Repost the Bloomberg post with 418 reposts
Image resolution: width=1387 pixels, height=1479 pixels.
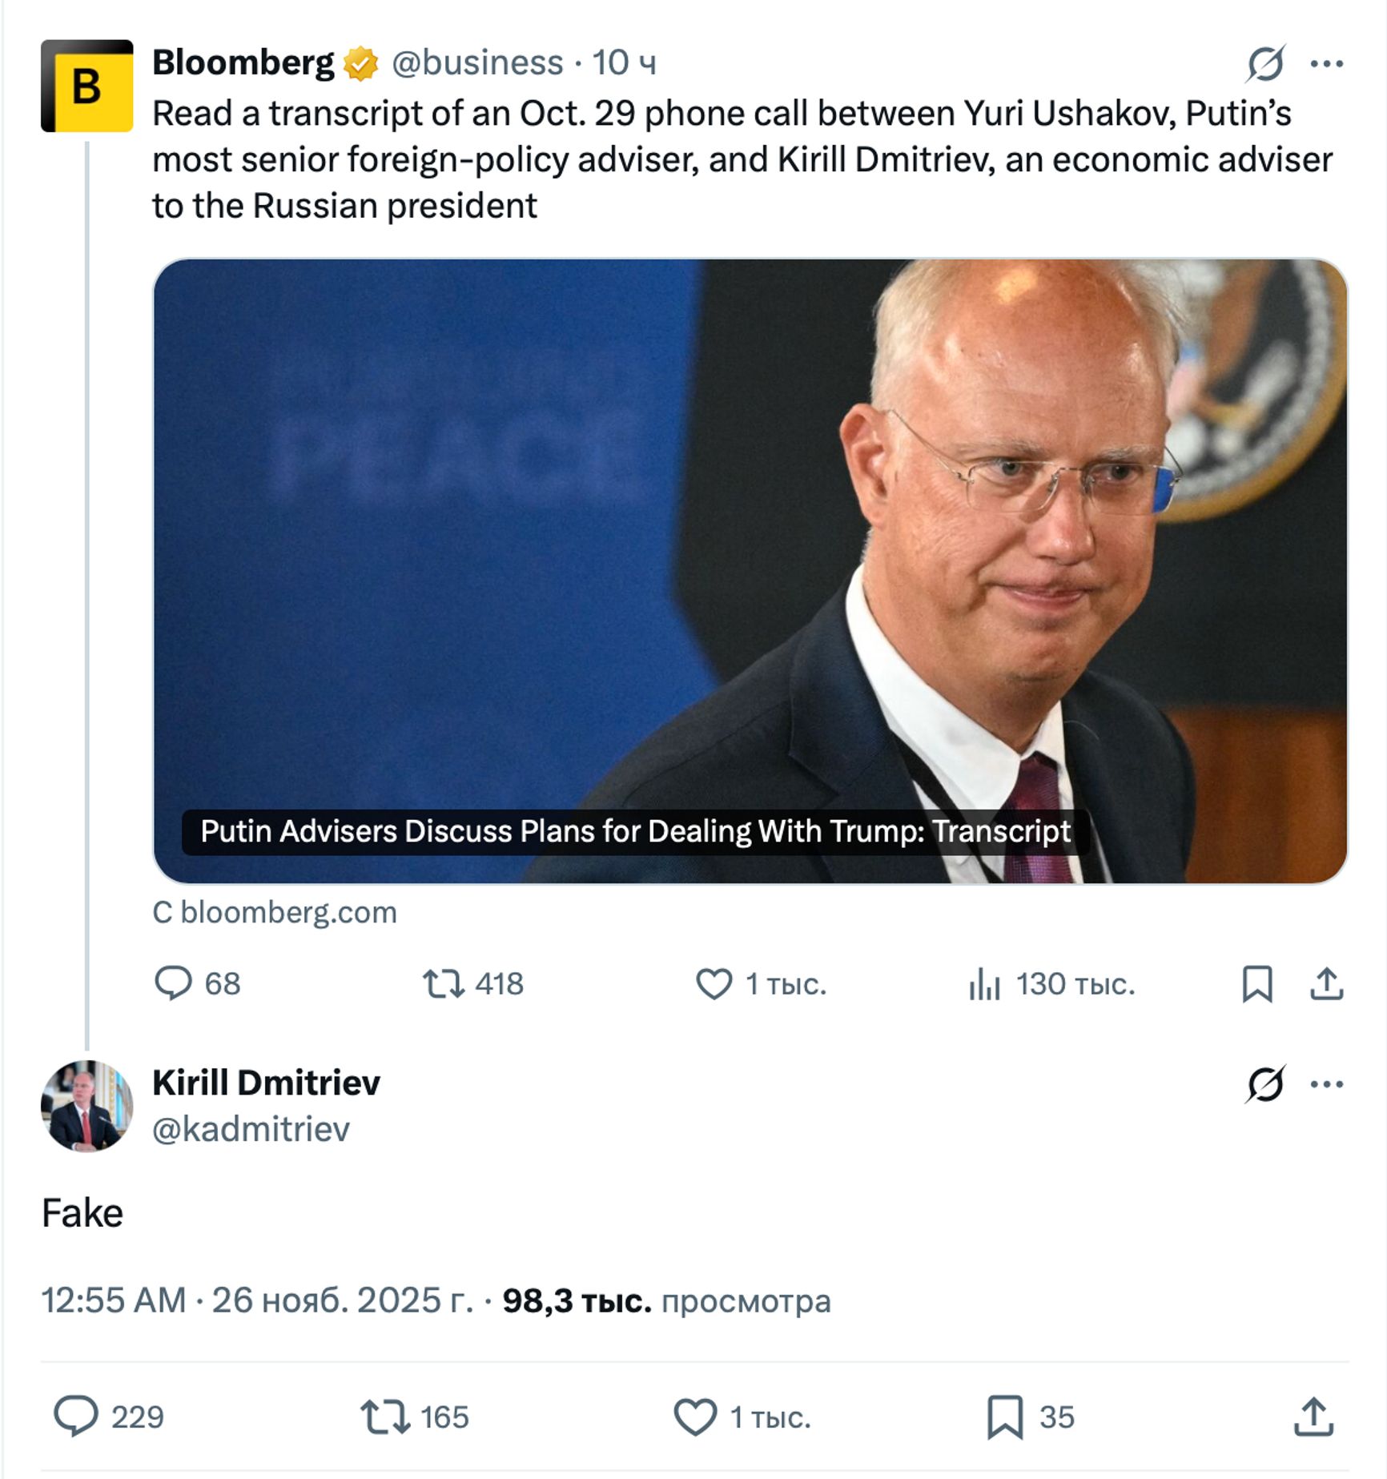coord(444,983)
